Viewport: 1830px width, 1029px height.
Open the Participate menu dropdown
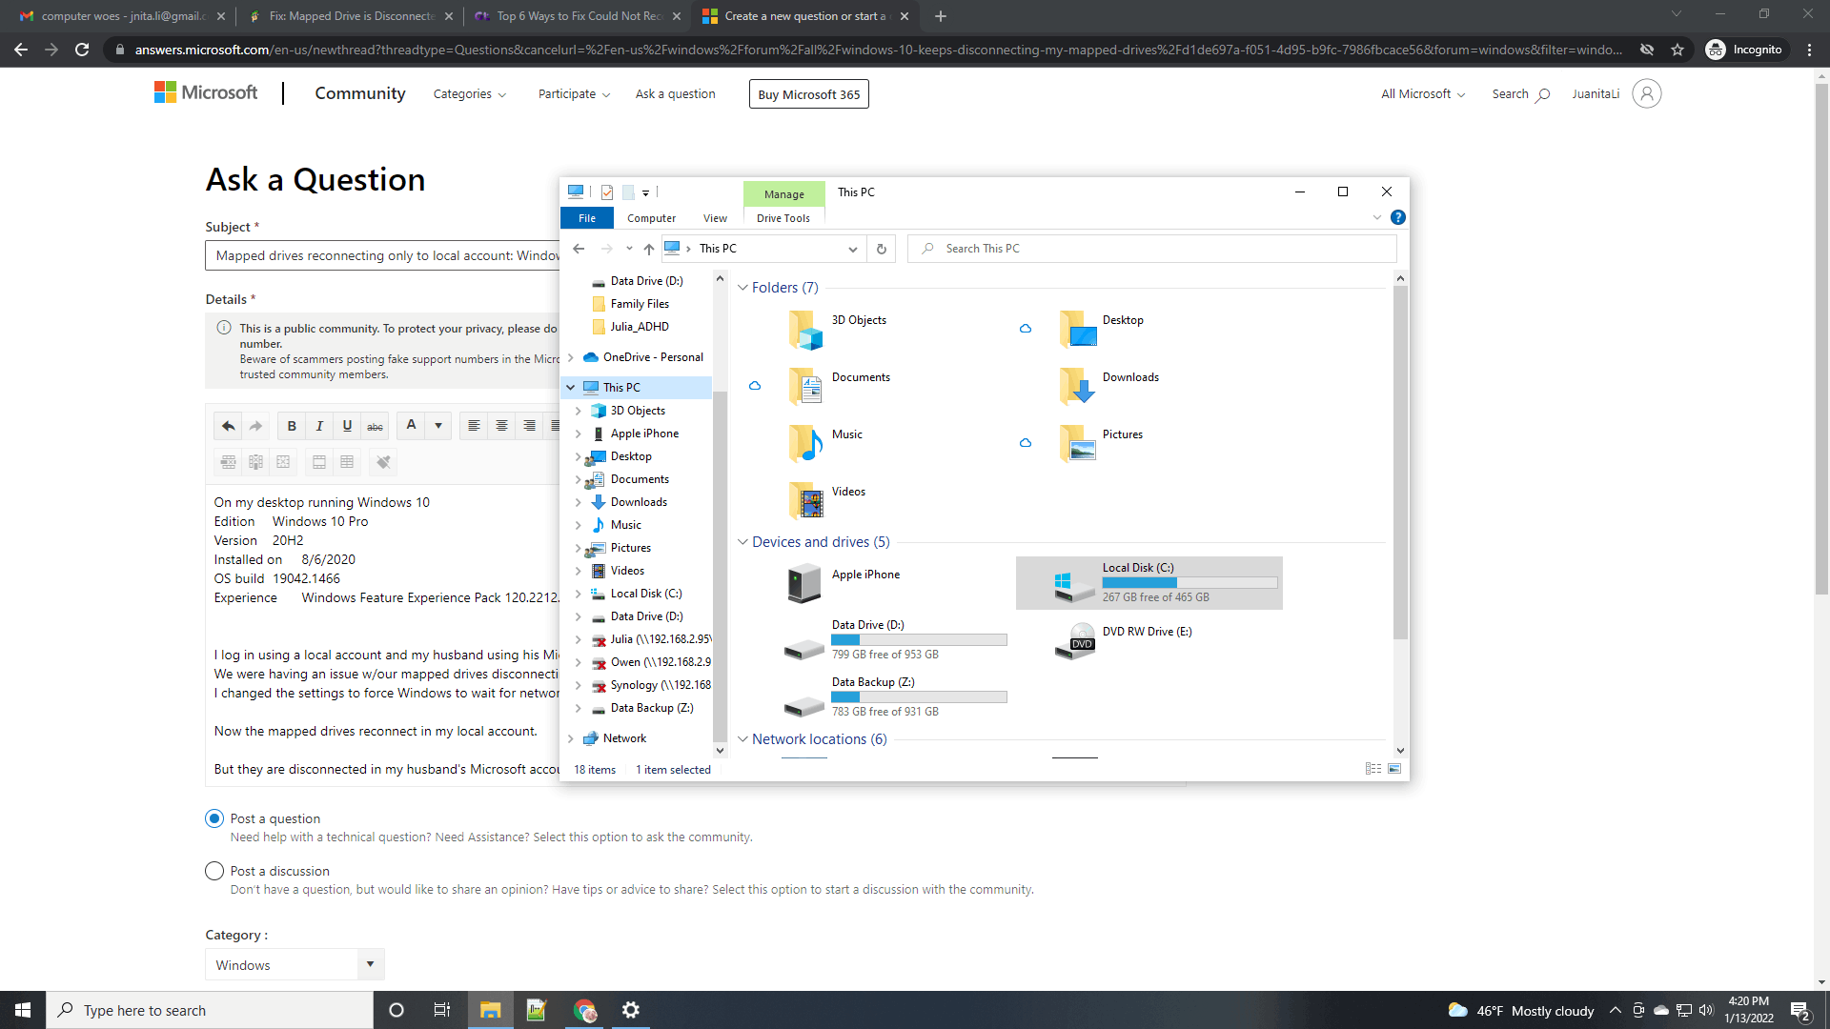[x=575, y=93]
